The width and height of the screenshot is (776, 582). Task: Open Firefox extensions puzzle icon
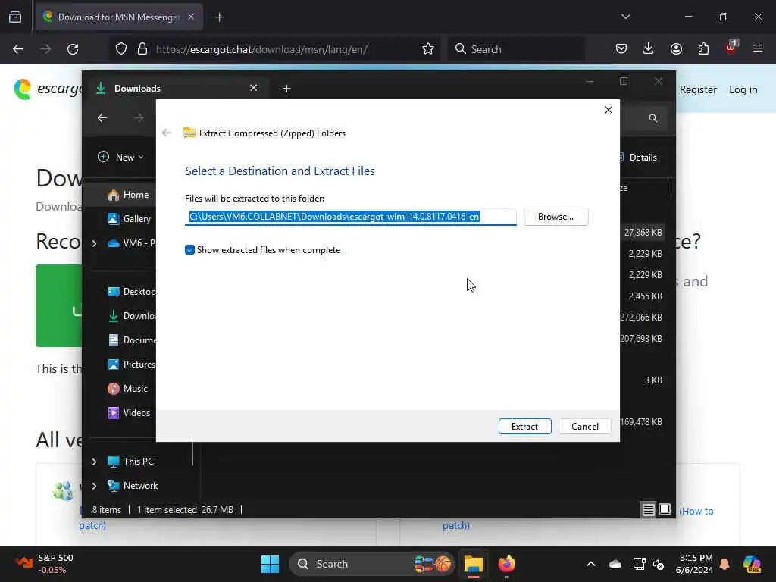pos(703,49)
